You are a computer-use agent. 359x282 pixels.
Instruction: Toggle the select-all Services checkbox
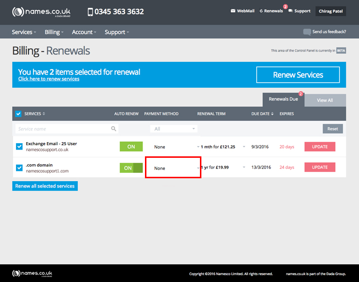pos(18,114)
